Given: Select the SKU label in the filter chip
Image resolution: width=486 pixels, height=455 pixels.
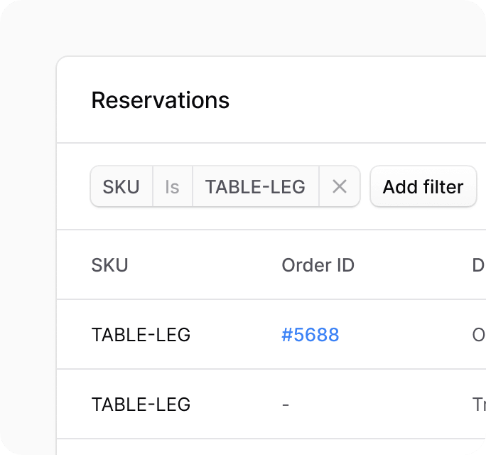Looking at the screenshot, I should tap(121, 187).
